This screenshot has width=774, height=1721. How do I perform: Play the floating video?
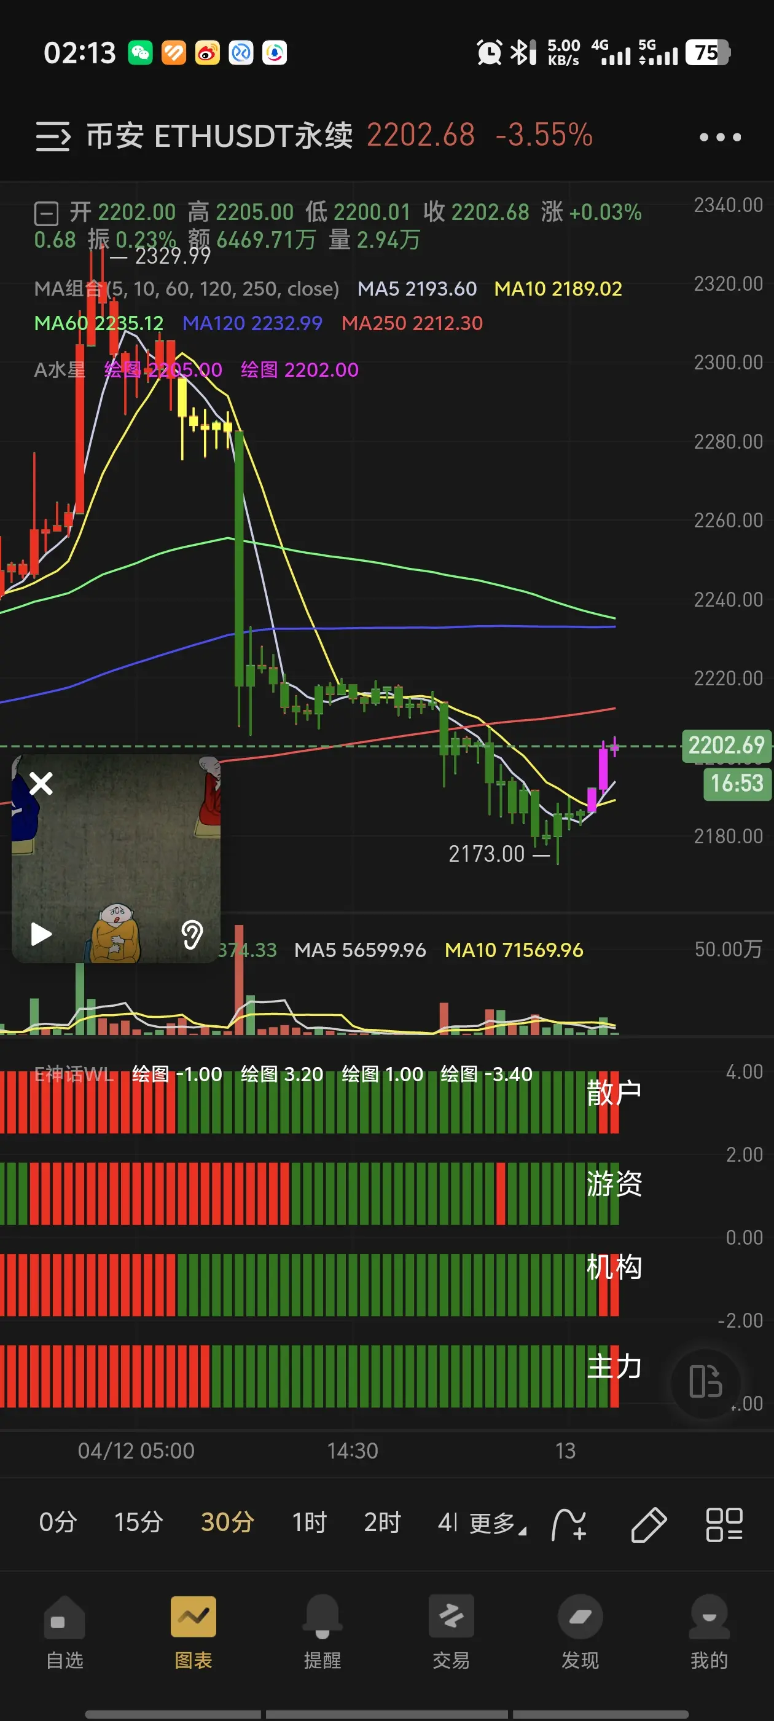[41, 933]
